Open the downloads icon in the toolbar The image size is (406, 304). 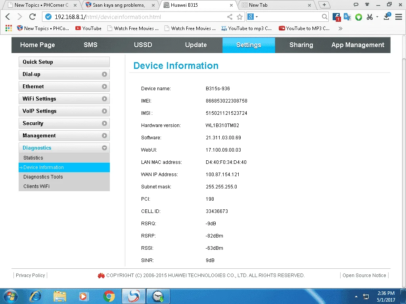[387, 16]
